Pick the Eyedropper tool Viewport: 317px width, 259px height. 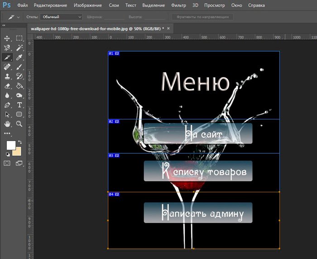19,57
